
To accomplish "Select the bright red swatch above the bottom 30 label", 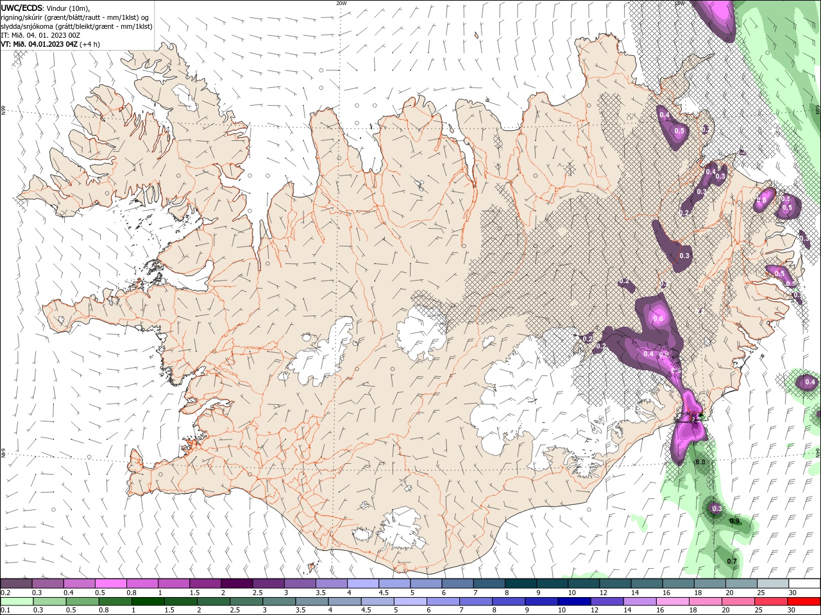I will (x=804, y=602).
